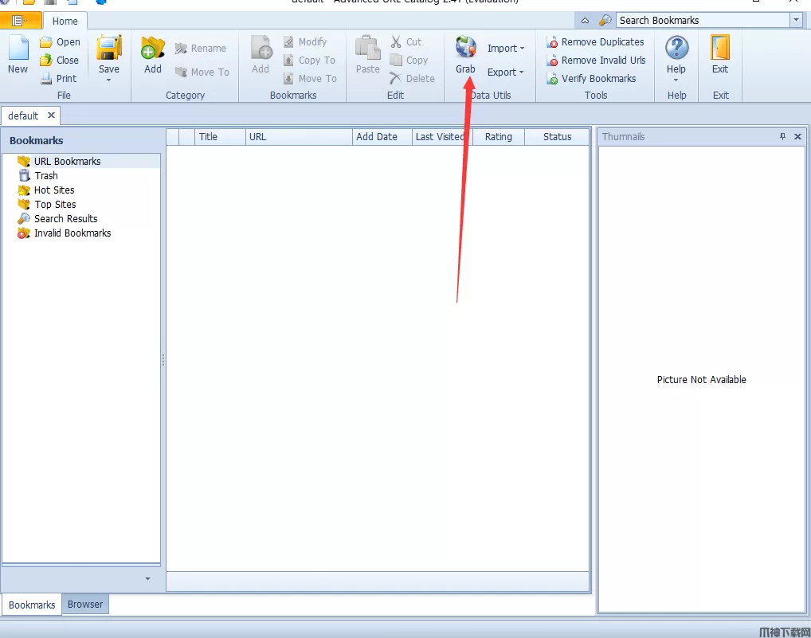Select Trash in bookmarks tree
The height and width of the screenshot is (638, 811).
tap(46, 176)
